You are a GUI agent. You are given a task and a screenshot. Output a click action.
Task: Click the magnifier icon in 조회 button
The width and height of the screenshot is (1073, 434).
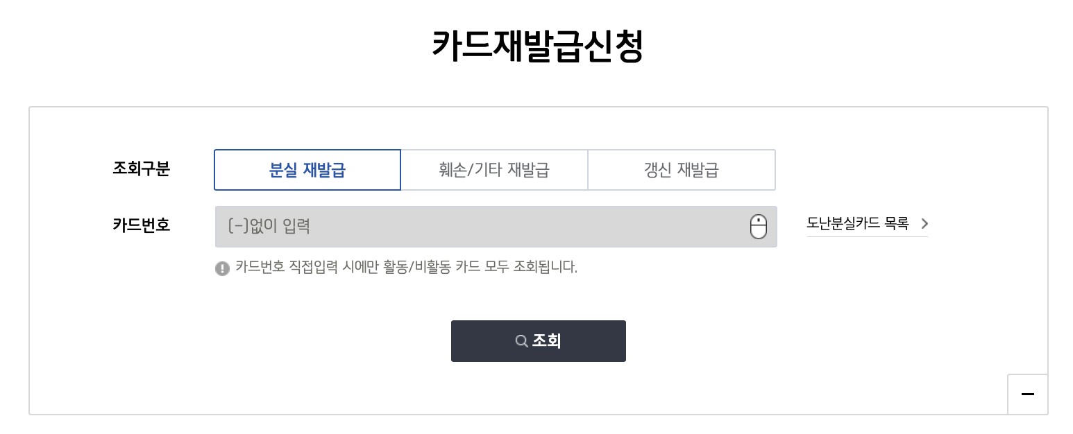click(x=521, y=341)
